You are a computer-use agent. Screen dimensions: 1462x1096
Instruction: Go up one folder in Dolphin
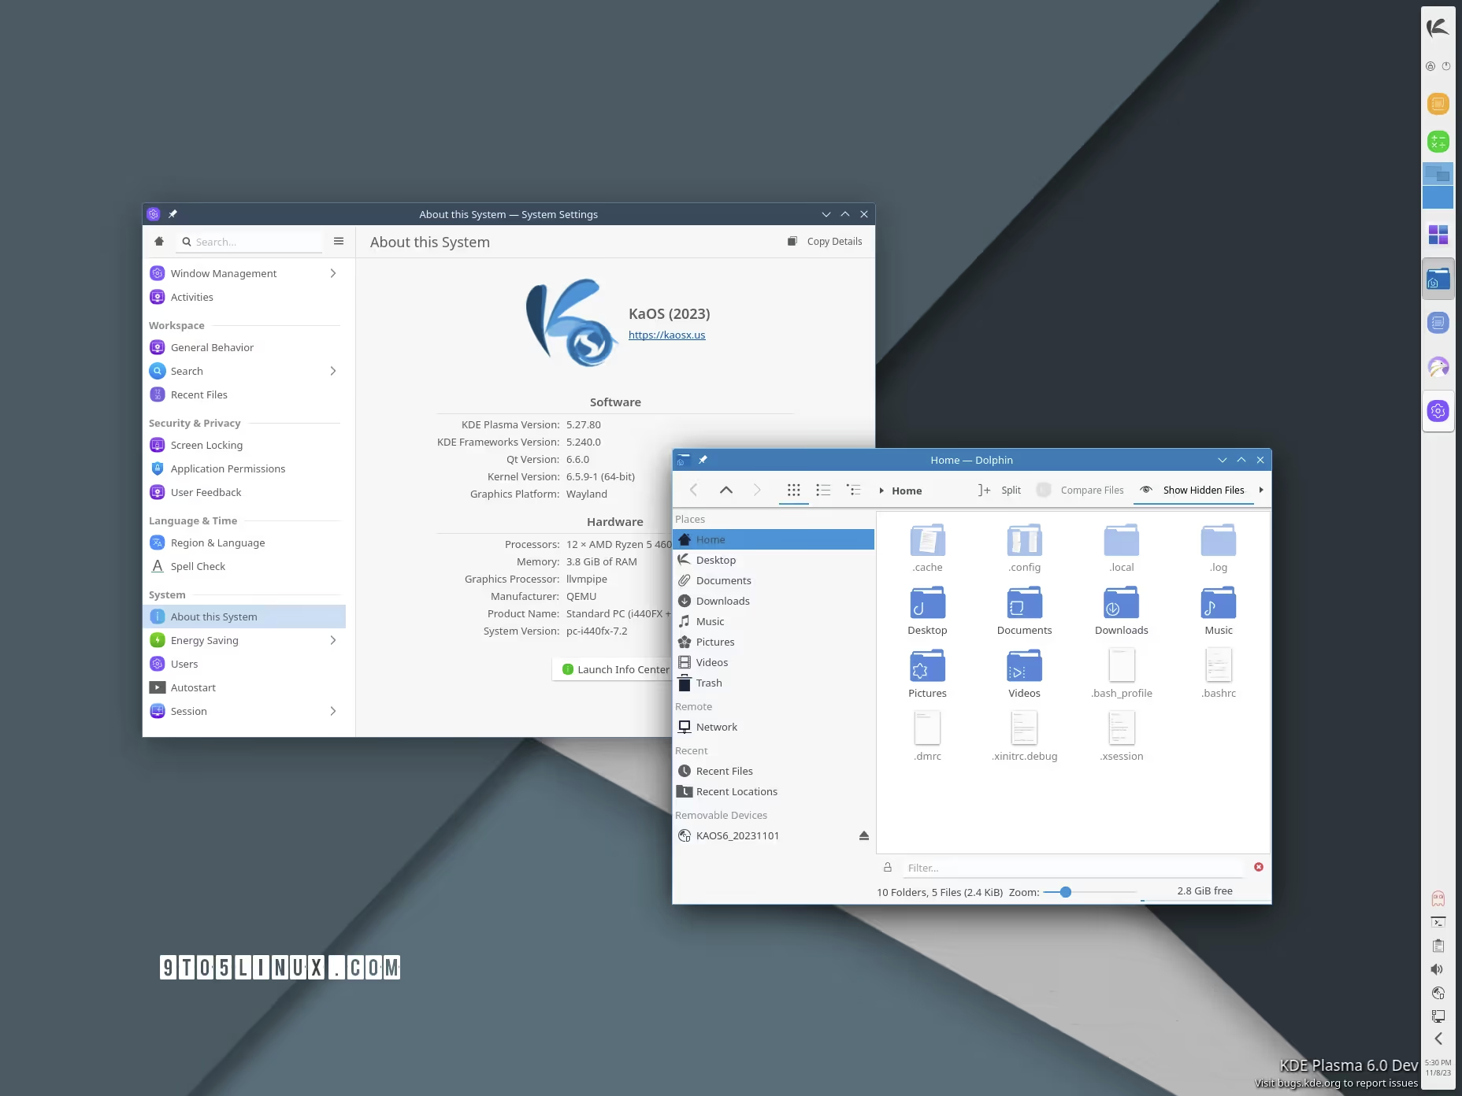click(726, 490)
